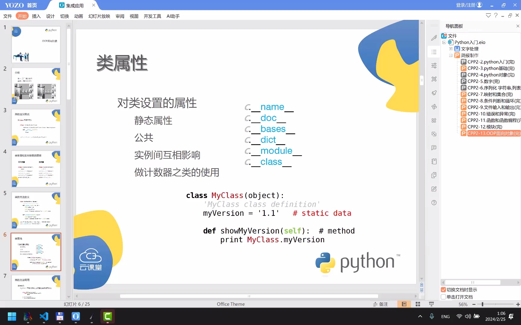Start slideshow from status bar icon
The image size is (521, 325).
tap(431, 304)
